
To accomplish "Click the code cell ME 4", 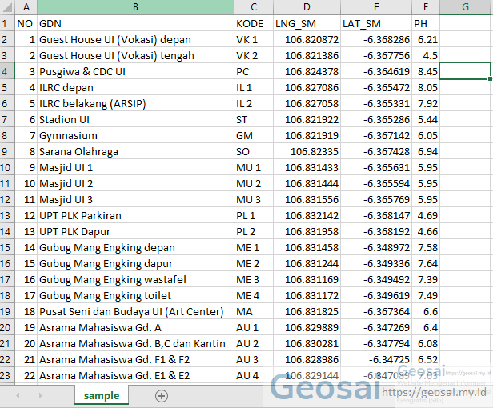I will 254,295.
